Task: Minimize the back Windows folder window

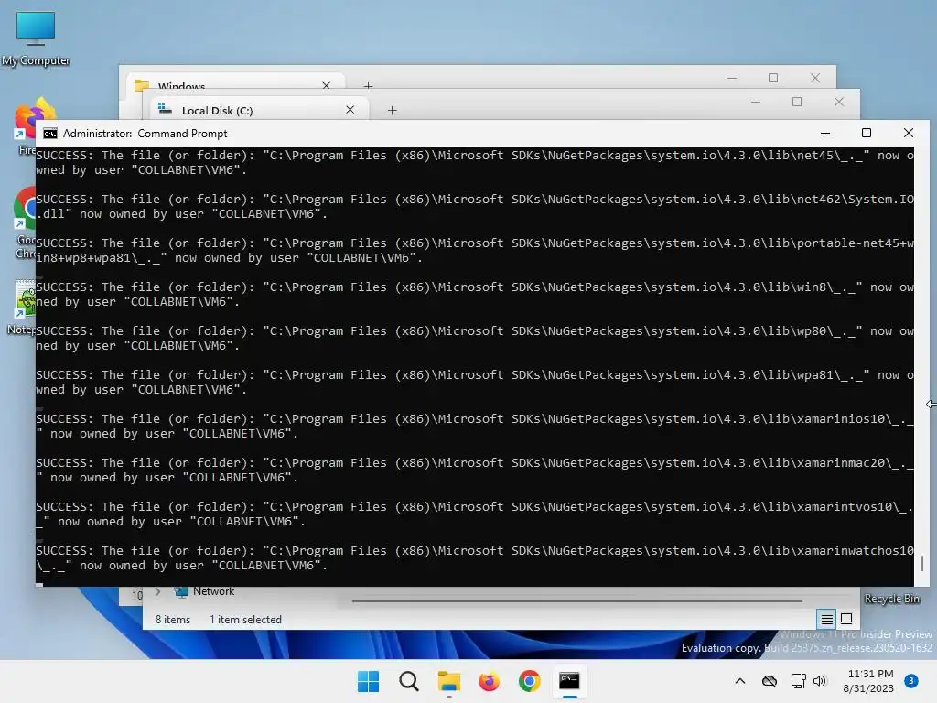Action: coord(732,78)
